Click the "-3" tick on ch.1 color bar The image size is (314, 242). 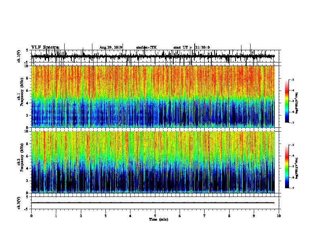point(292,80)
